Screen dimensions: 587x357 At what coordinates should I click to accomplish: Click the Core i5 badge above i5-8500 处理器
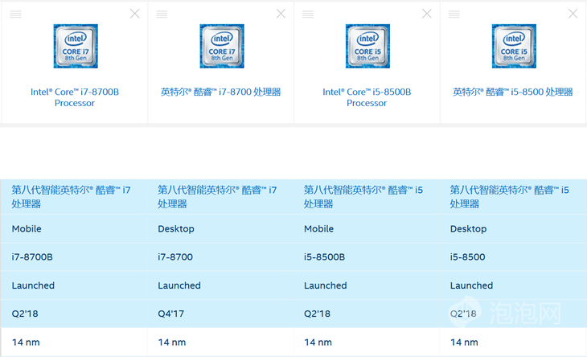coord(514,46)
